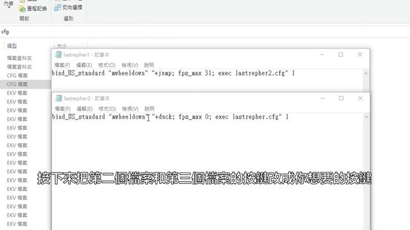The height and width of the screenshot is (230, 410).
Task: Open 編輯(E) menu in lastrepher1 Notepad
Action: coord(84,65)
